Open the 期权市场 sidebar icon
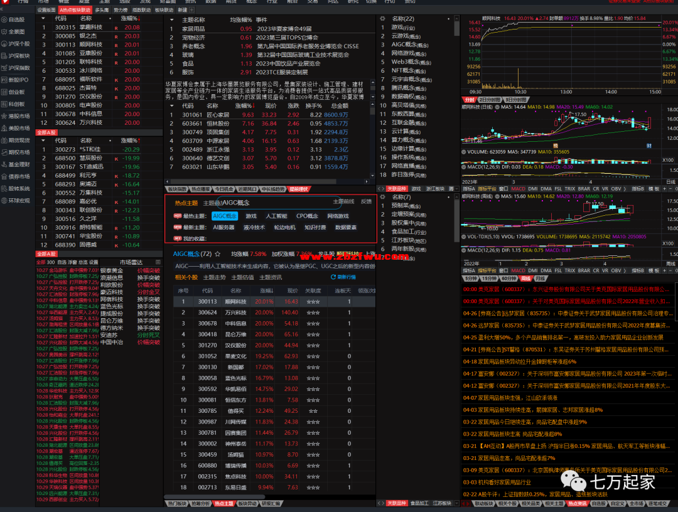 click(x=4, y=152)
